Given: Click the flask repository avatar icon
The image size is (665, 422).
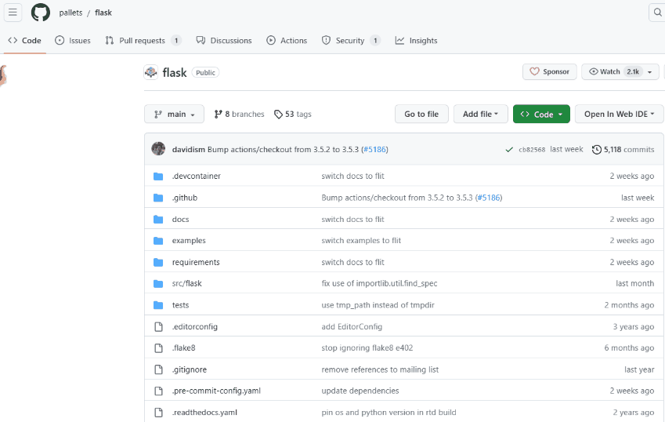Looking at the screenshot, I should 151,72.
